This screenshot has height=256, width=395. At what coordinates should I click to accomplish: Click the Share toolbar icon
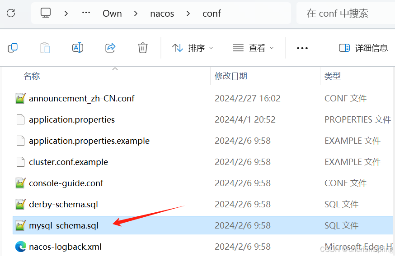point(110,48)
